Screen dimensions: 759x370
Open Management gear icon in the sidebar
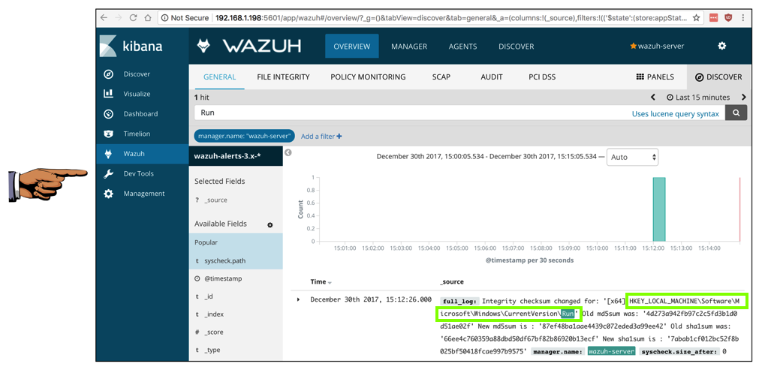[108, 194]
